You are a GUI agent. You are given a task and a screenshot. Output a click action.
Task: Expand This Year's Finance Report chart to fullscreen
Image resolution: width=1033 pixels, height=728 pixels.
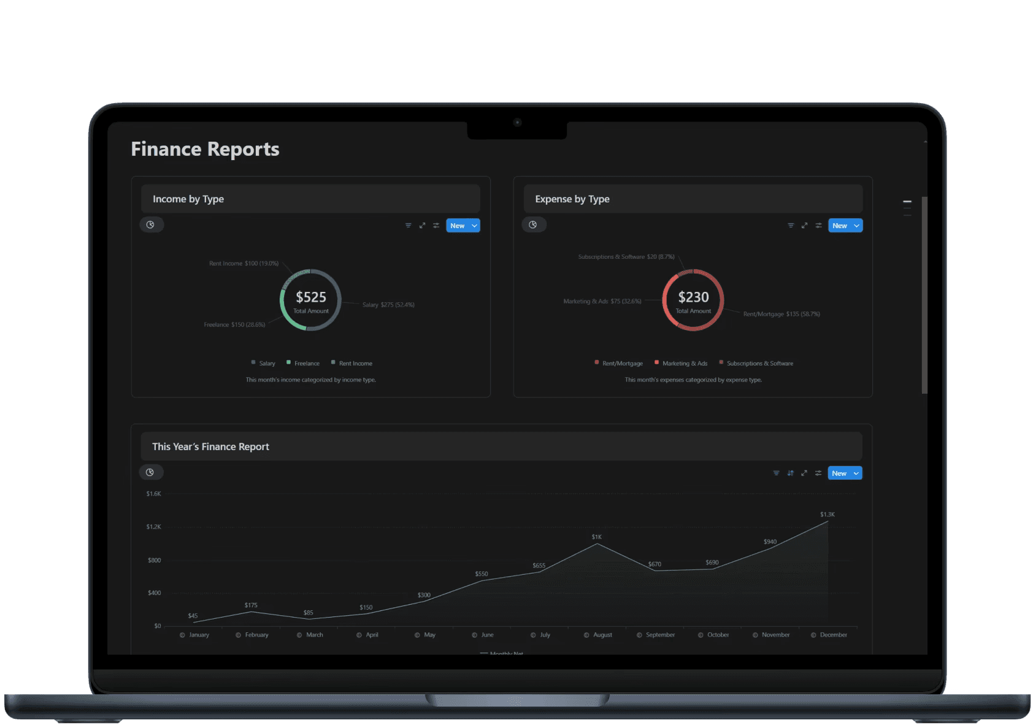coord(804,473)
